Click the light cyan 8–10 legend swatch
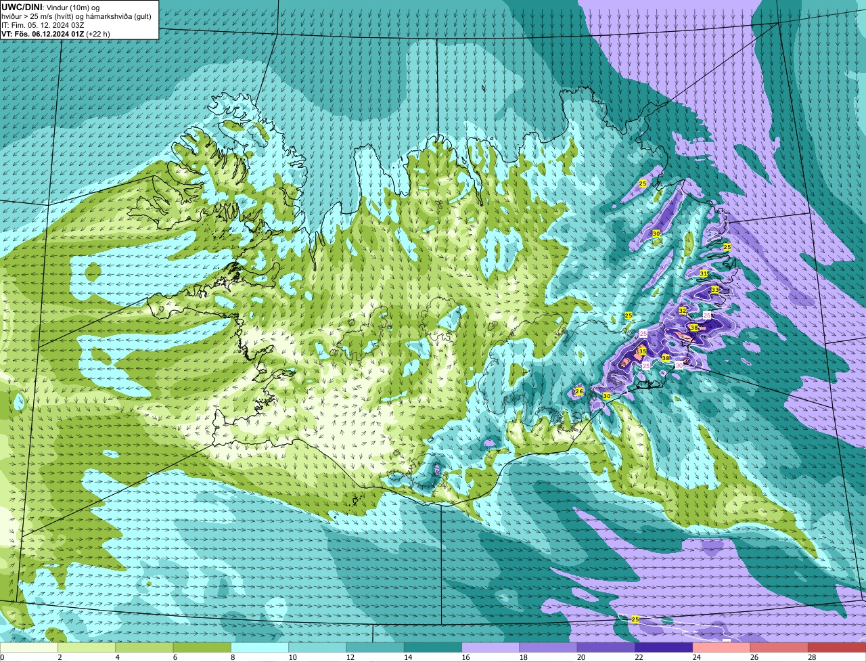866x662 pixels. [260, 648]
